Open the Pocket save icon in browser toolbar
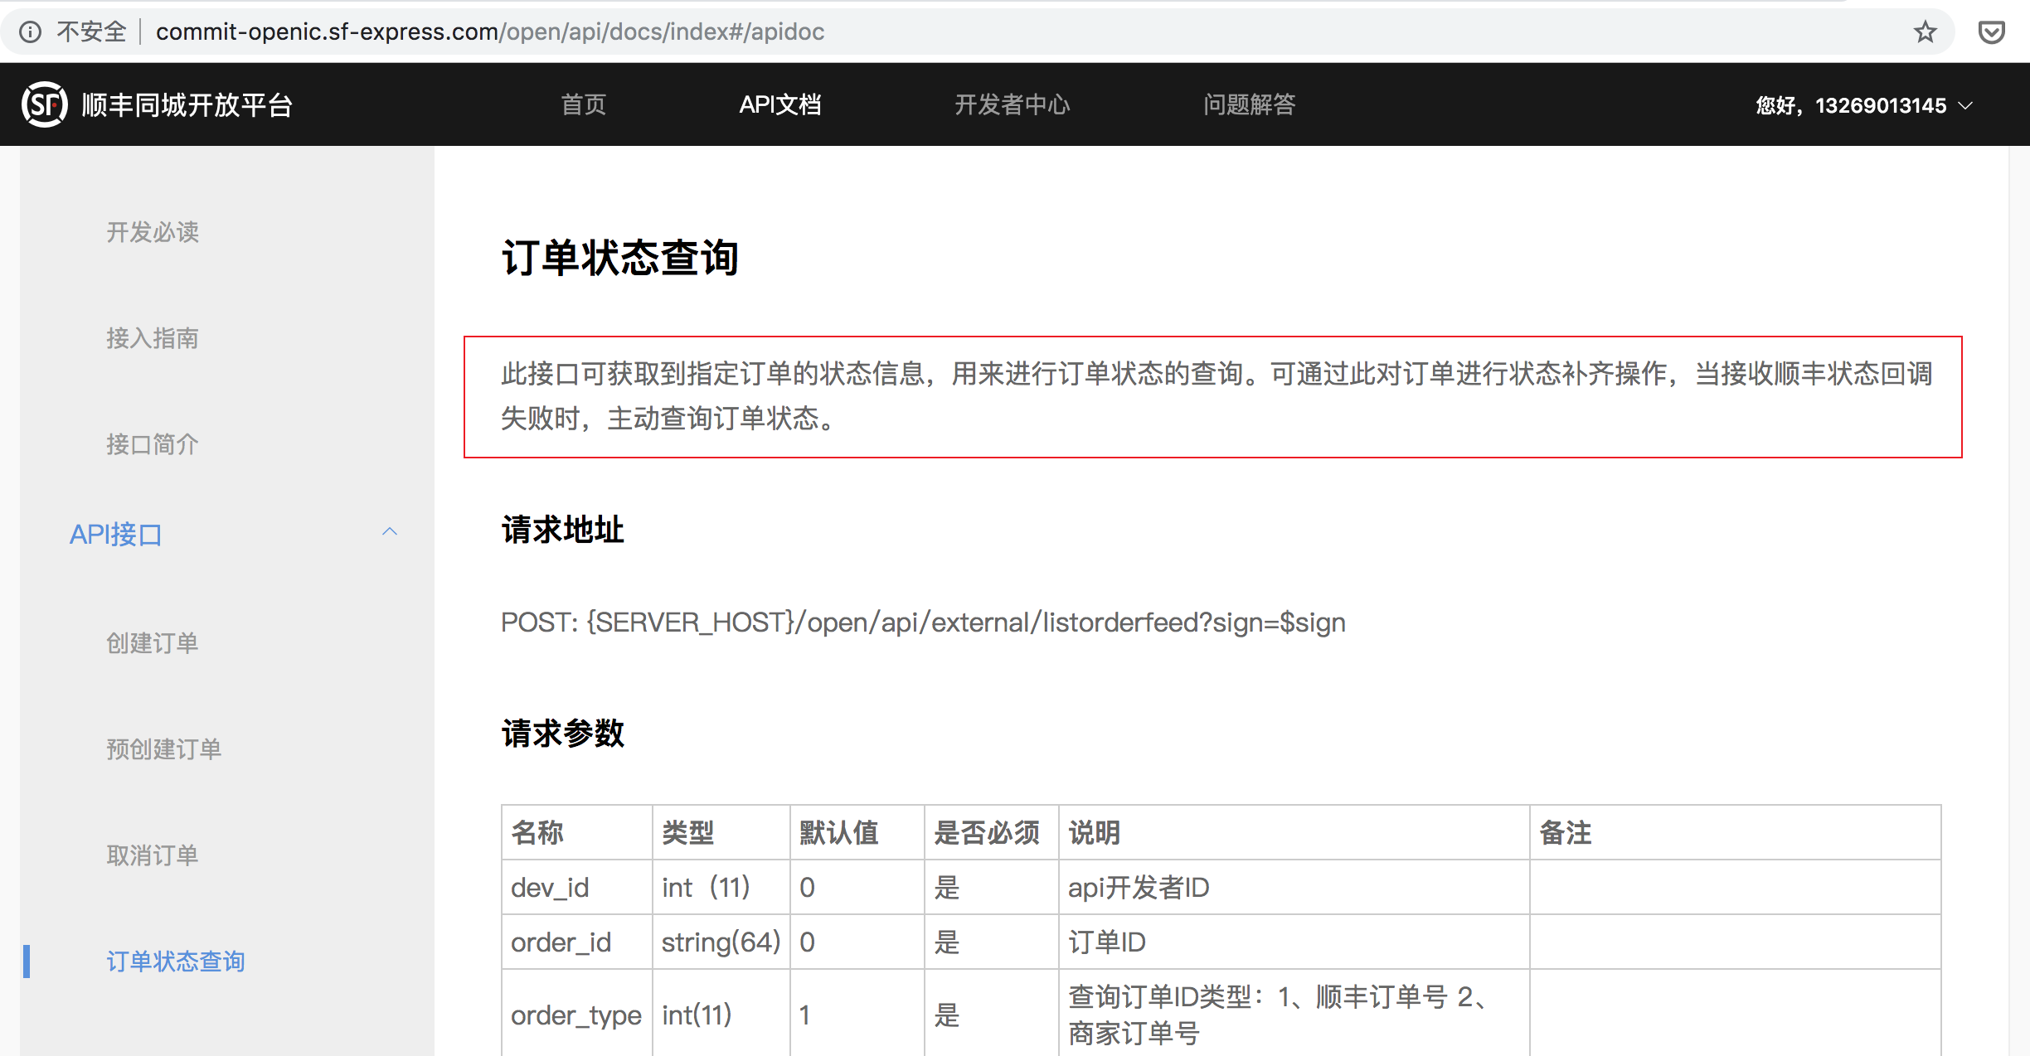The width and height of the screenshot is (2030, 1056). tap(1992, 32)
